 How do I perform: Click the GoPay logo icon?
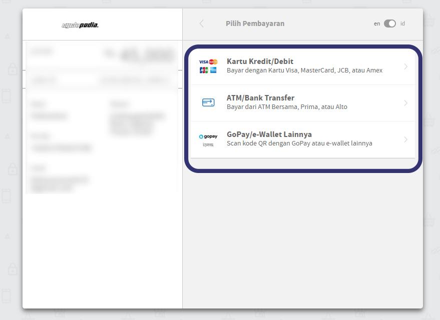click(x=208, y=136)
